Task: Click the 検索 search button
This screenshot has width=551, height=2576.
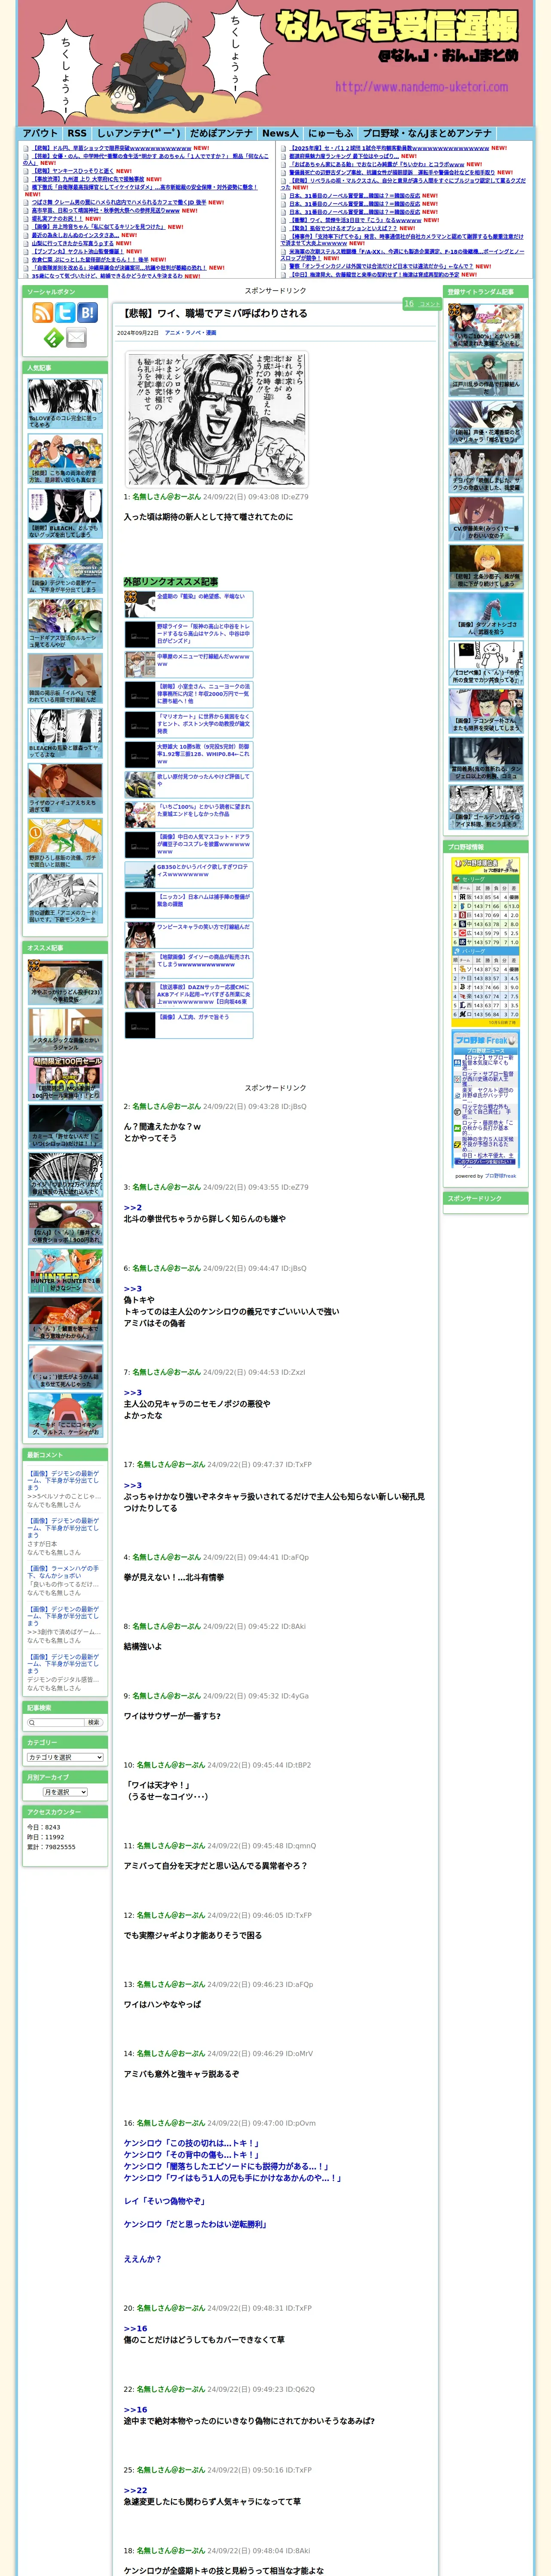Action: point(93,1723)
